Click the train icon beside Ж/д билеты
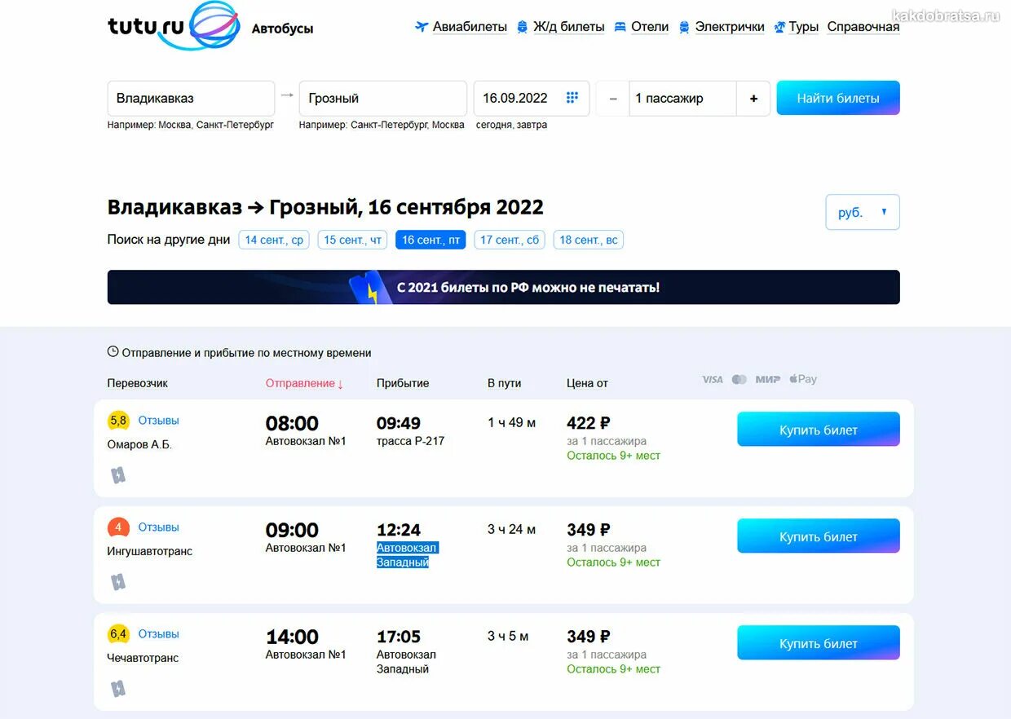The image size is (1011, 719). click(x=522, y=27)
